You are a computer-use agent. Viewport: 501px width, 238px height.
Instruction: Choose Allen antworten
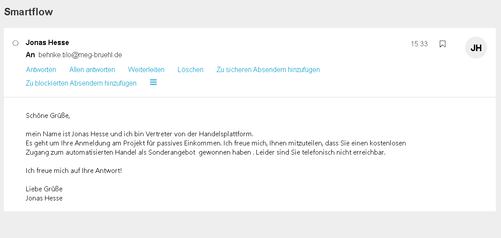click(x=92, y=69)
